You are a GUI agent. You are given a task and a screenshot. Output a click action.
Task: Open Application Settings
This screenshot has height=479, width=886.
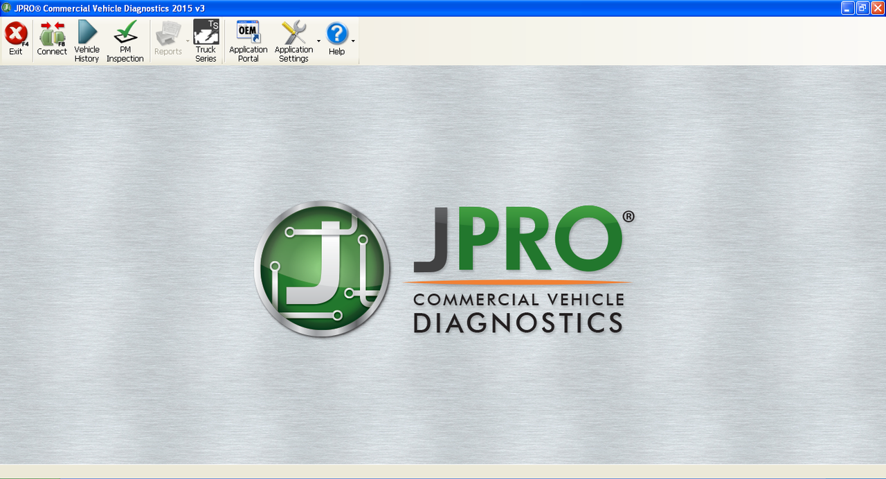pyautogui.click(x=294, y=40)
